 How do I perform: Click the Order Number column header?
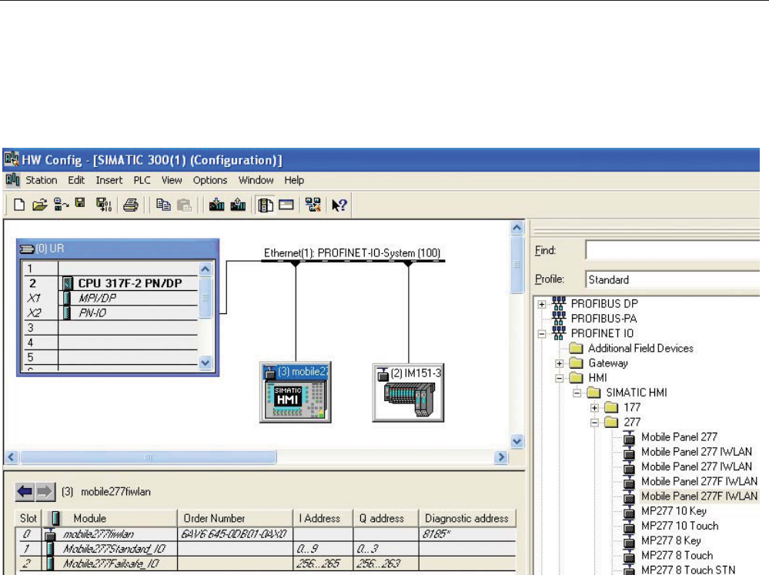pyautogui.click(x=235, y=518)
